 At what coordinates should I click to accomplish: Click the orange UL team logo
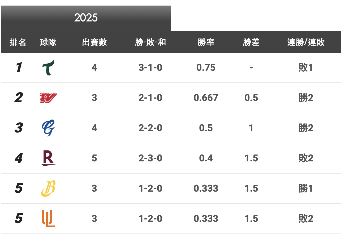click(x=48, y=219)
